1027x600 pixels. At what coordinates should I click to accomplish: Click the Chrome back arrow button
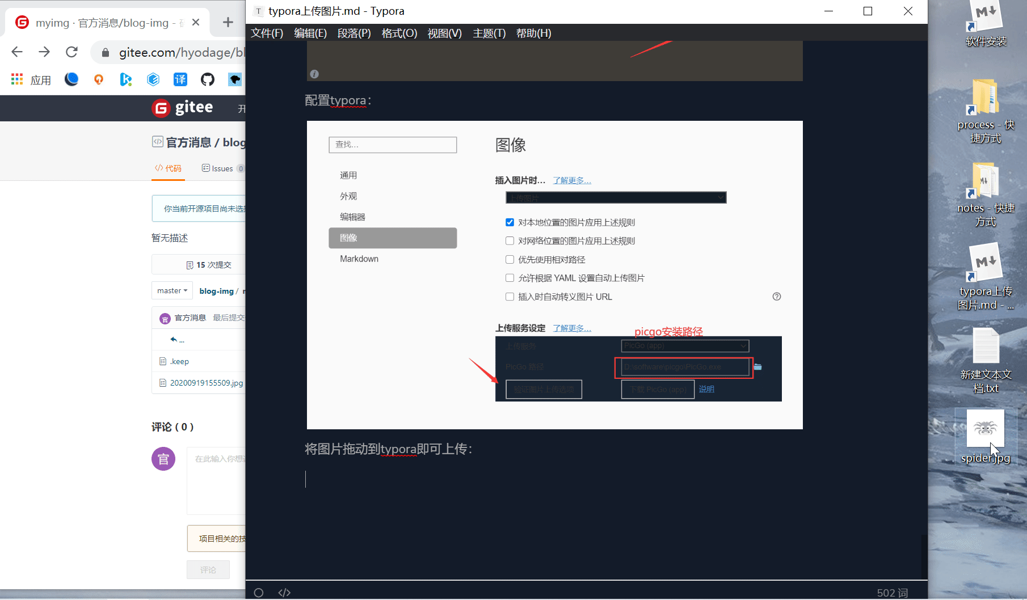coord(17,52)
